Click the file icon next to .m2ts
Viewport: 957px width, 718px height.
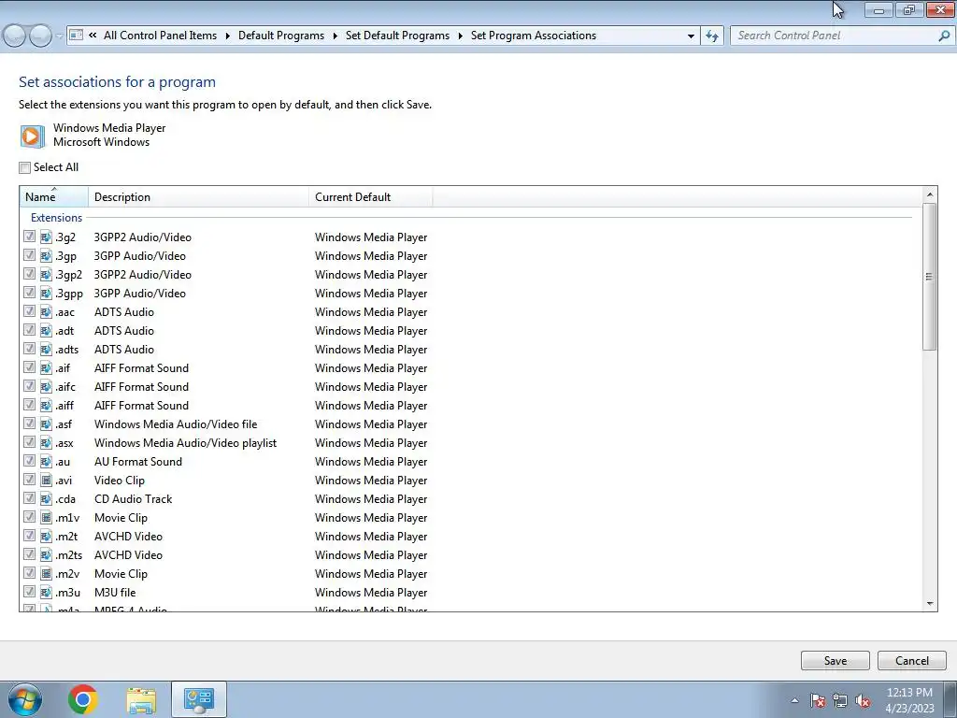click(46, 555)
